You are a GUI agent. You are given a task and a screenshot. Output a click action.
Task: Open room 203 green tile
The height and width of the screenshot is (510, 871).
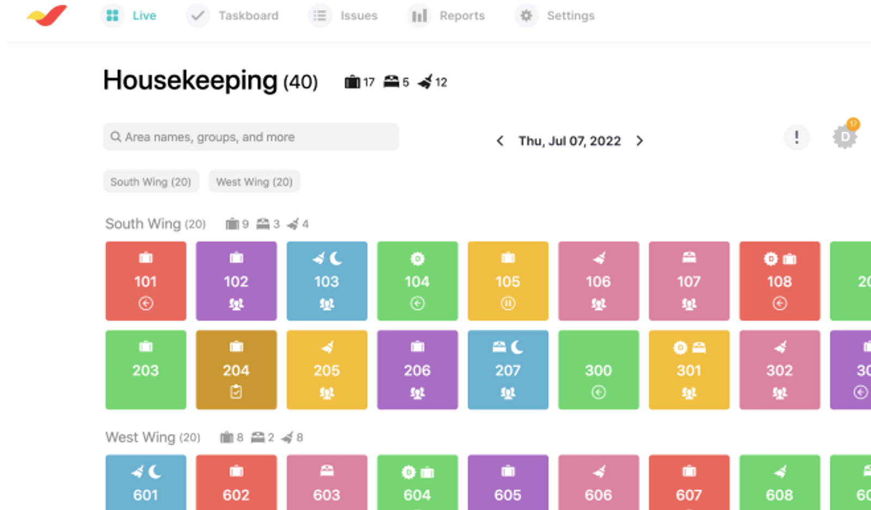pyautogui.click(x=146, y=370)
